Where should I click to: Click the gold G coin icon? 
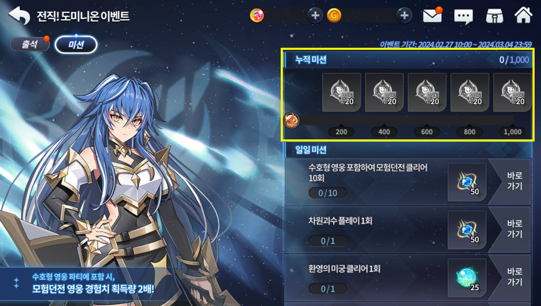tap(334, 15)
